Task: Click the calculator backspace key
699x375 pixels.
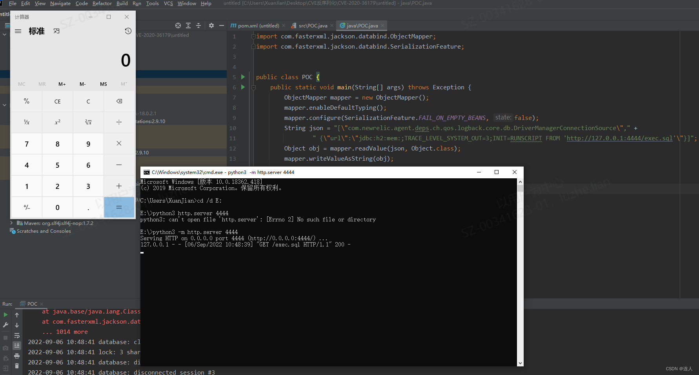Action: [x=119, y=101]
